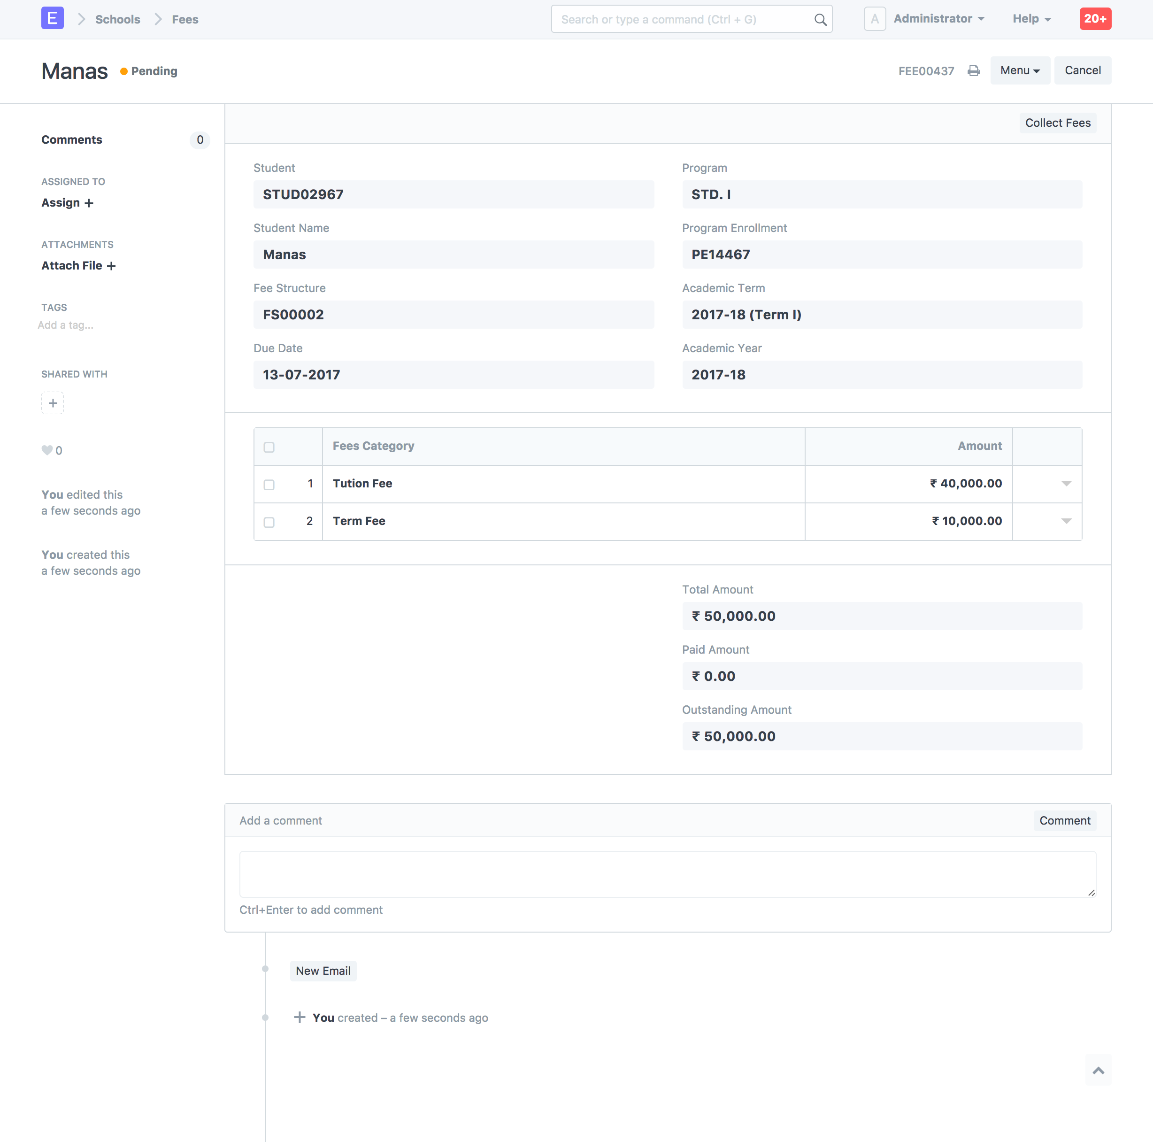Open the notifications counter showing 20+
Viewport: 1153px width, 1142px height.
(x=1095, y=18)
